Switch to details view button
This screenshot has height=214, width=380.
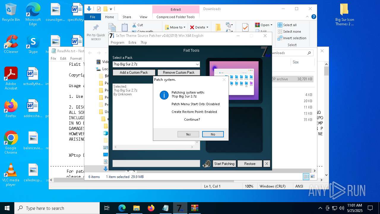306,177
